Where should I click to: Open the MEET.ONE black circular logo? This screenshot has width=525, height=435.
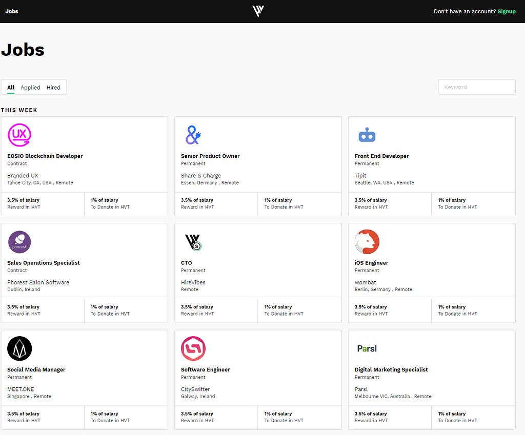(x=19, y=348)
